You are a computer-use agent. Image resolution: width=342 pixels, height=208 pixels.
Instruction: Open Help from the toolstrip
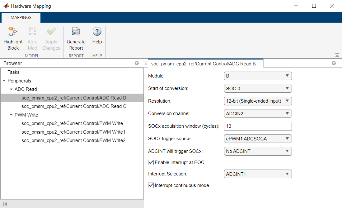pyautogui.click(x=97, y=32)
